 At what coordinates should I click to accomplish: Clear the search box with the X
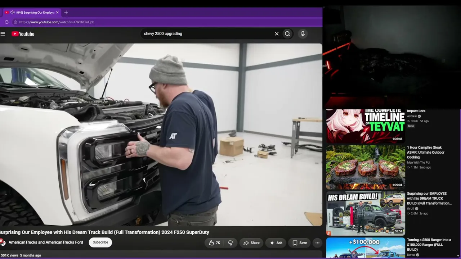[x=277, y=34]
